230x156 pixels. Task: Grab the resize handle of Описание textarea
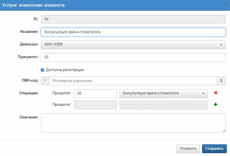224,131
